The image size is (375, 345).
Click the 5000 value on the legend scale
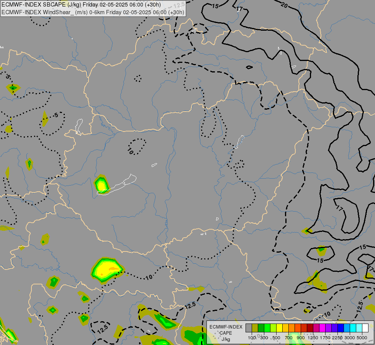click(362, 338)
